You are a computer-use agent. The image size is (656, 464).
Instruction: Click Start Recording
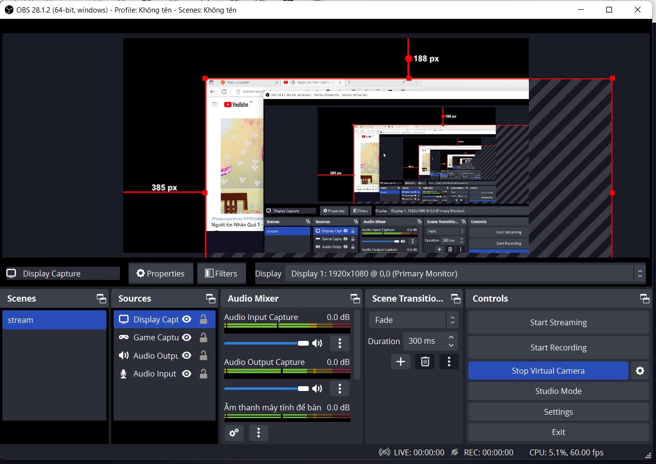pos(558,348)
